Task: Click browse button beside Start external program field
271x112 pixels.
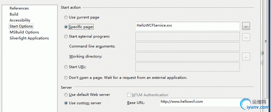Action: tap(246, 37)
